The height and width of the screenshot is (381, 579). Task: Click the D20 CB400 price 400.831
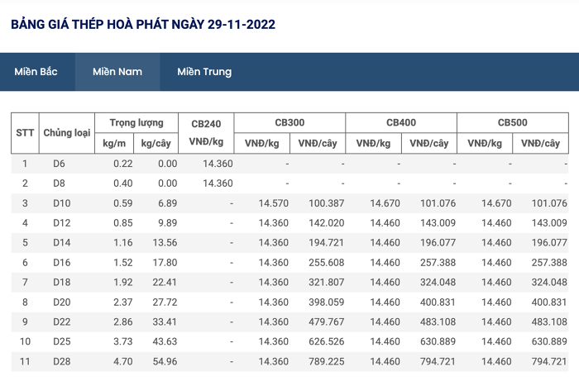pos(438,302)
